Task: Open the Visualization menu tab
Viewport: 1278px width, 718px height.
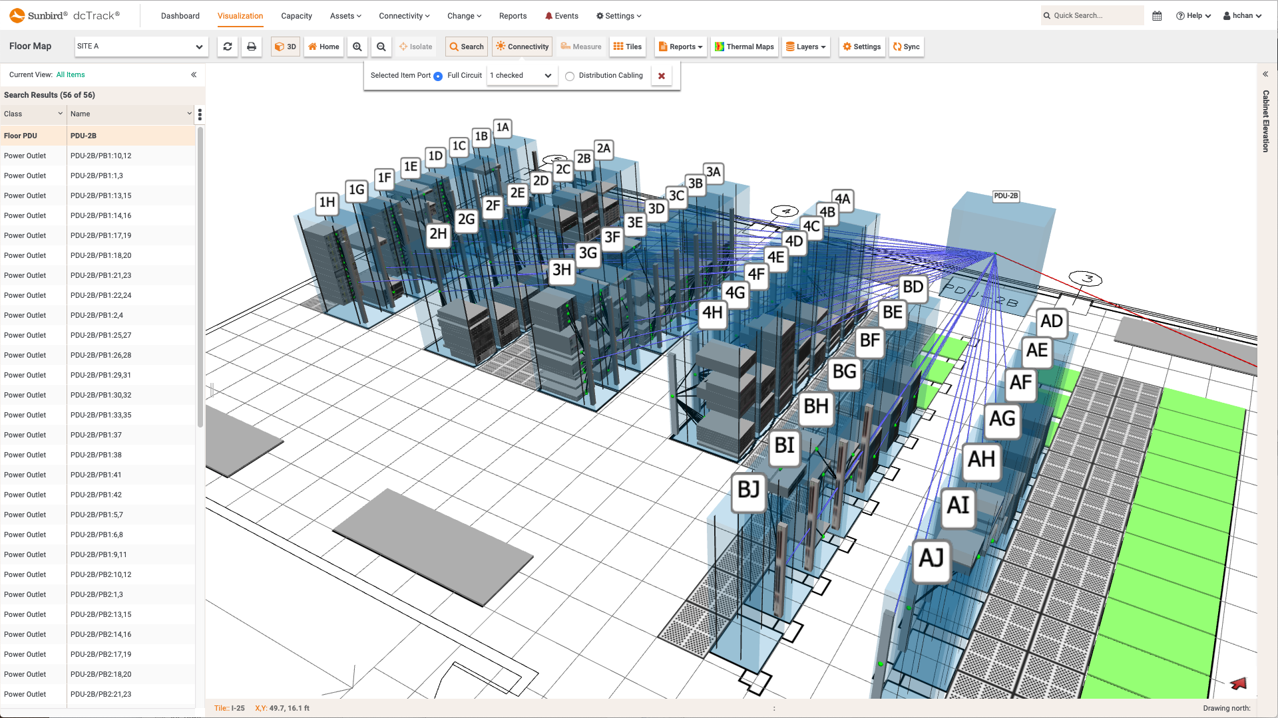Action: [x=240, y=16]
